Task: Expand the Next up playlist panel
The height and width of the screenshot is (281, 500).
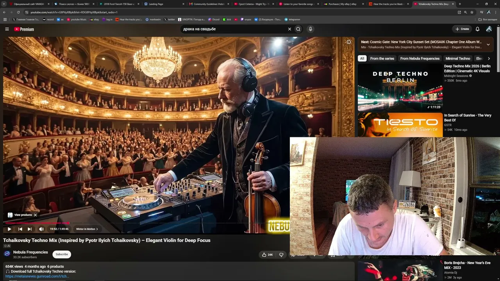Action: click(488, 44)
